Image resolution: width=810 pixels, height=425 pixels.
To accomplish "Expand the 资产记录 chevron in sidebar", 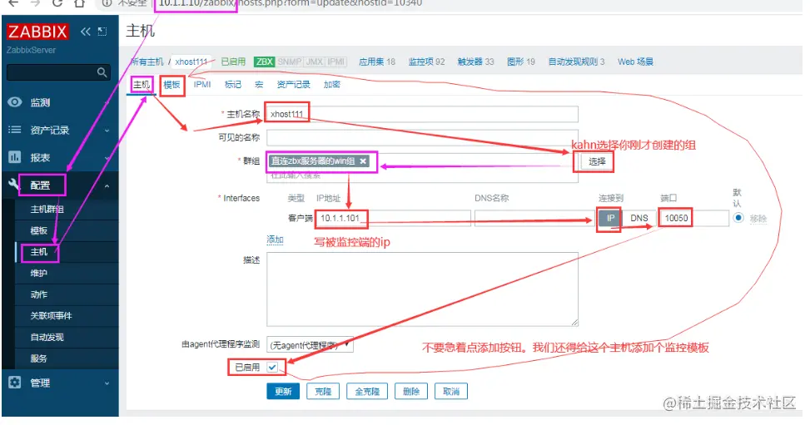I will click(107, 130).
